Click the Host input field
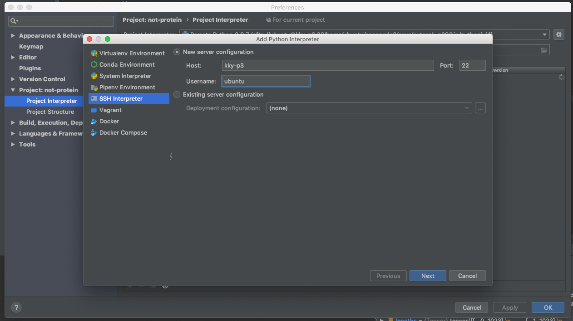The height and width of the screenshot is (321, 573). coord(328,65)
